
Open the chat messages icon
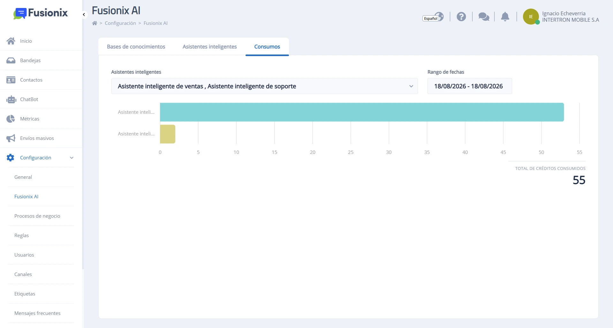pos(484,17)
